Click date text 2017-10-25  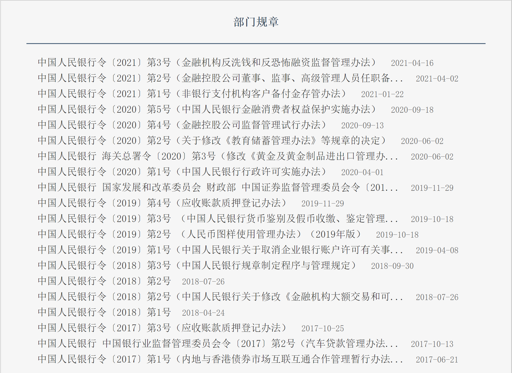click(323, 328)
